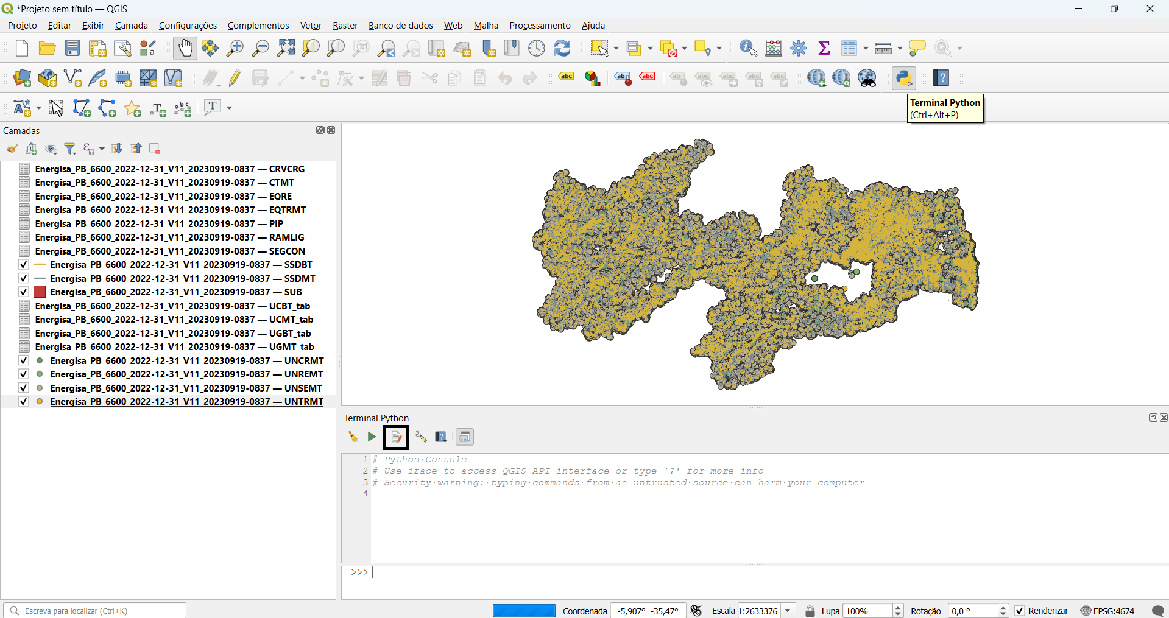Click the Python console toolbar icon
Viewport: 1169px width, 618px height.
(x=903, y=78)
